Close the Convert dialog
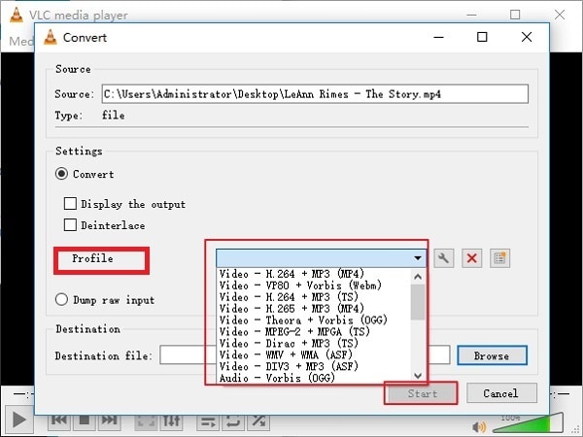The image size is (583, 437). (x=527, y=37)
